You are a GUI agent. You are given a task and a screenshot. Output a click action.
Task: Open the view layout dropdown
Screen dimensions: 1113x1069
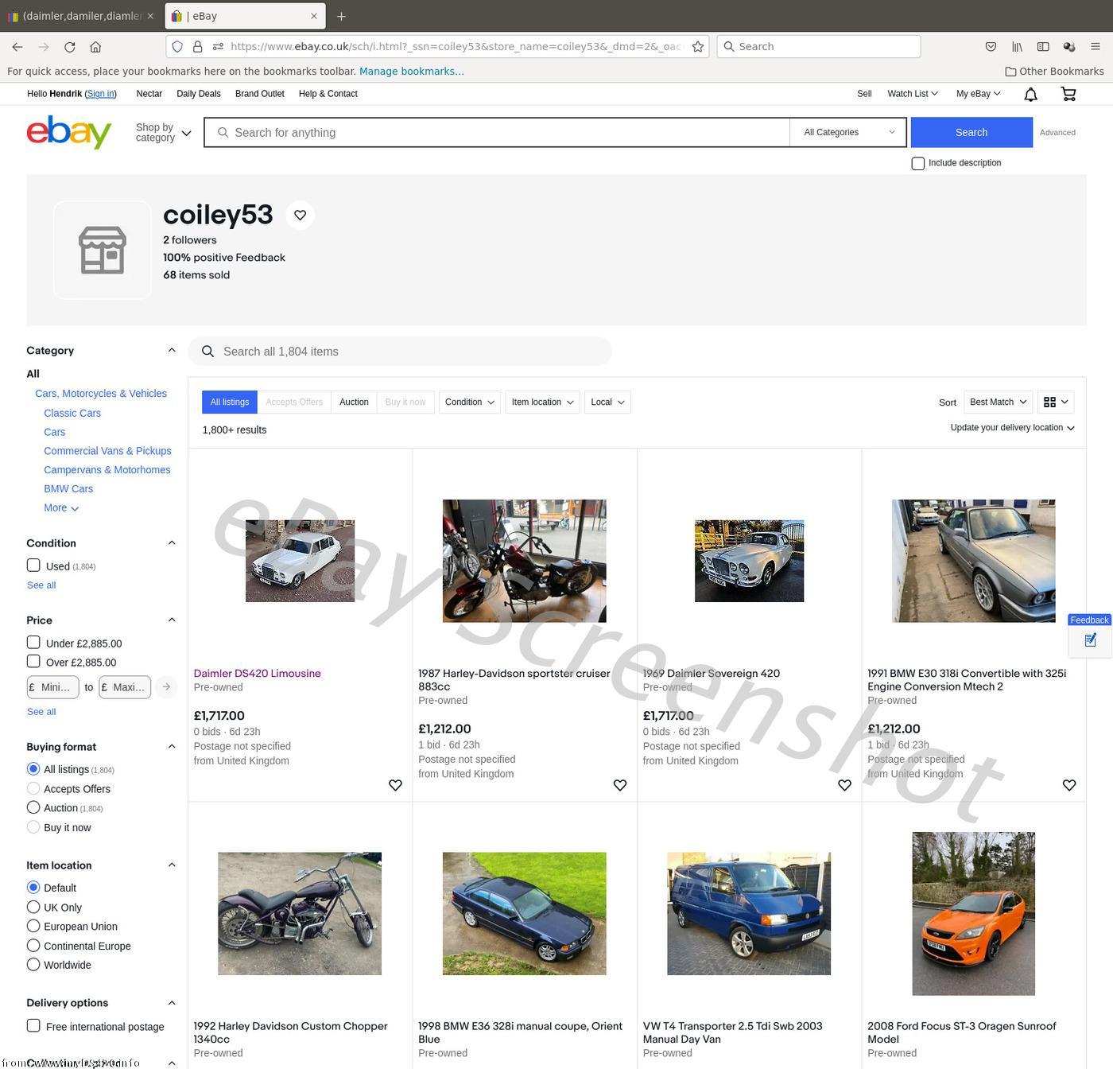click(1056, 402)
